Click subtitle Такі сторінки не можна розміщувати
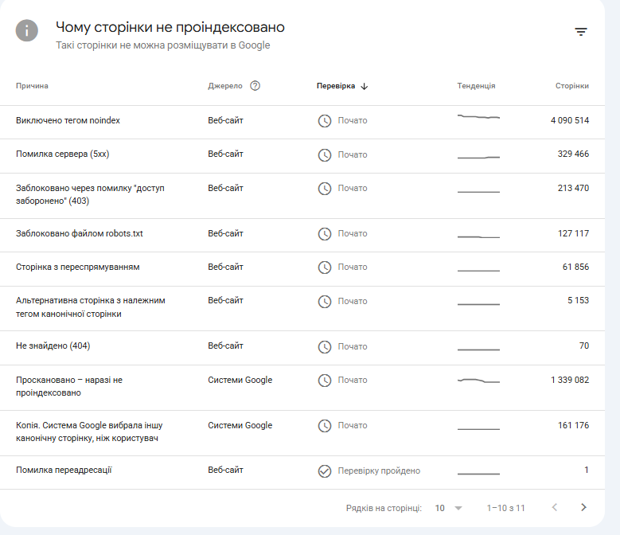 pos(162,45)
